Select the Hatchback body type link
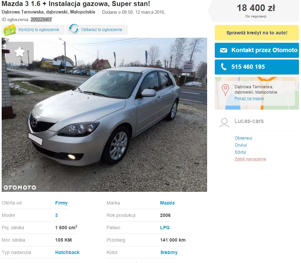 click(x=67, y=252)
